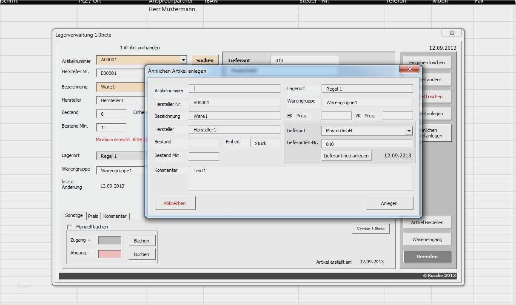Expand the Artikelnummer A00001 combo box
This screenshot has height=305, width=516.
[183, 60]
